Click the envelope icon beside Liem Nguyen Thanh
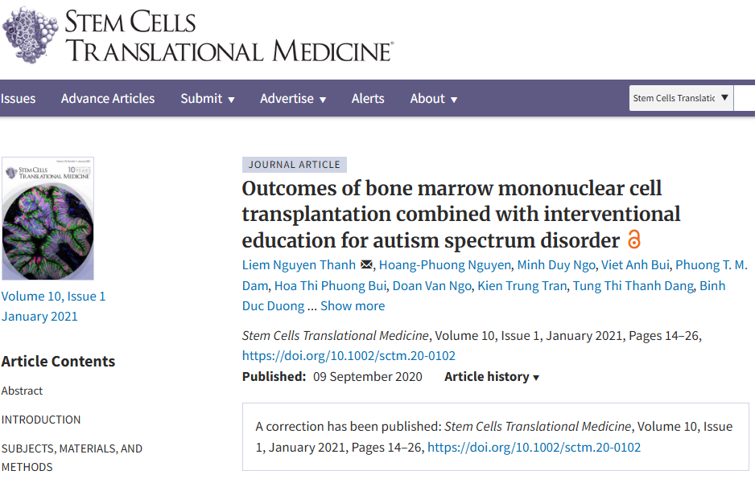Viewport: 755px width, 479px height. [367, 265]
